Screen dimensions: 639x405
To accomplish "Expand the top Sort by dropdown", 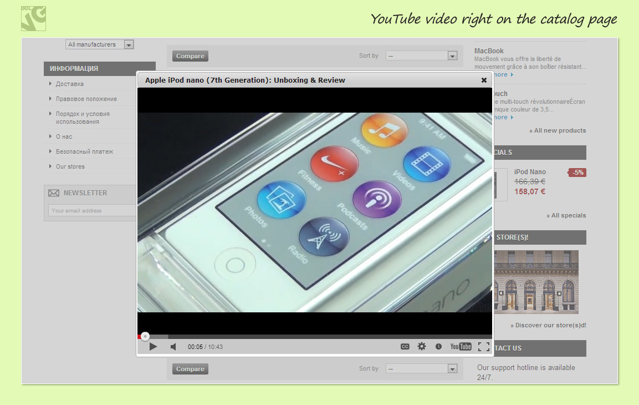I will [x=421, y=55].
